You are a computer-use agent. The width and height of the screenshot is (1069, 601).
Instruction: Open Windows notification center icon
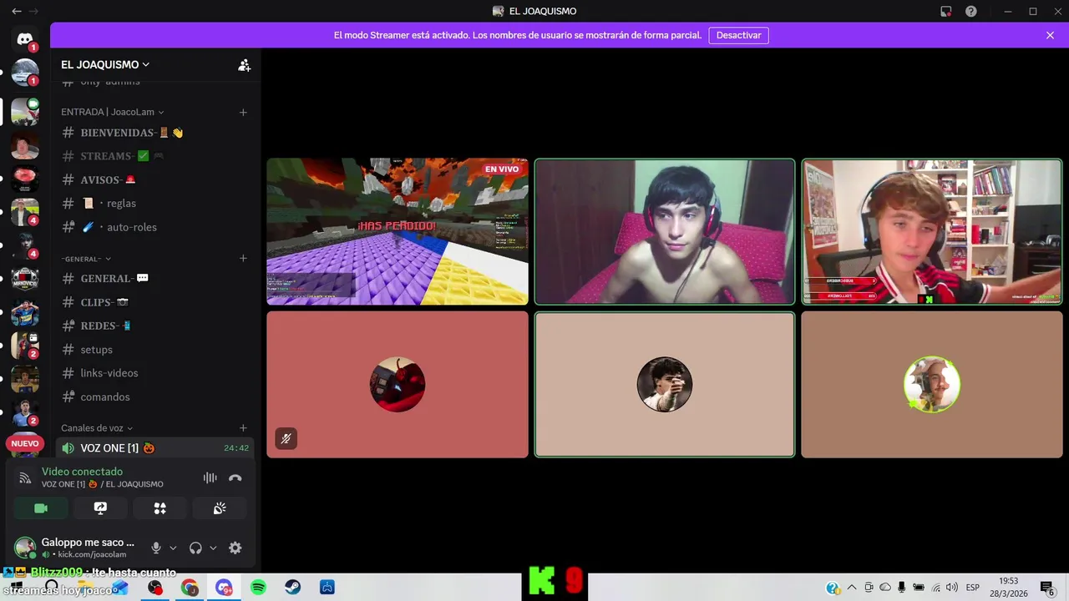click(1047, 588)
